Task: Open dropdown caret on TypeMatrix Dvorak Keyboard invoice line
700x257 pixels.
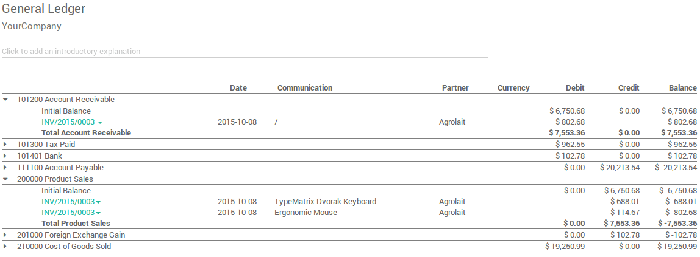Action: pos(98,202)
